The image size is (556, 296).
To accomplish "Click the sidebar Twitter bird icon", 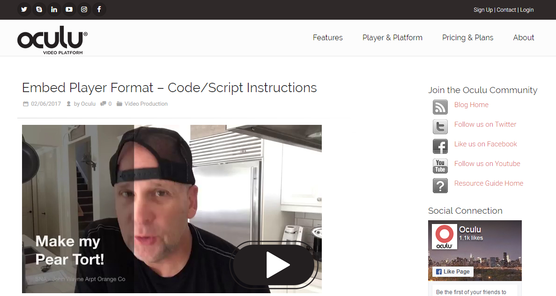I will pos(440,126).
